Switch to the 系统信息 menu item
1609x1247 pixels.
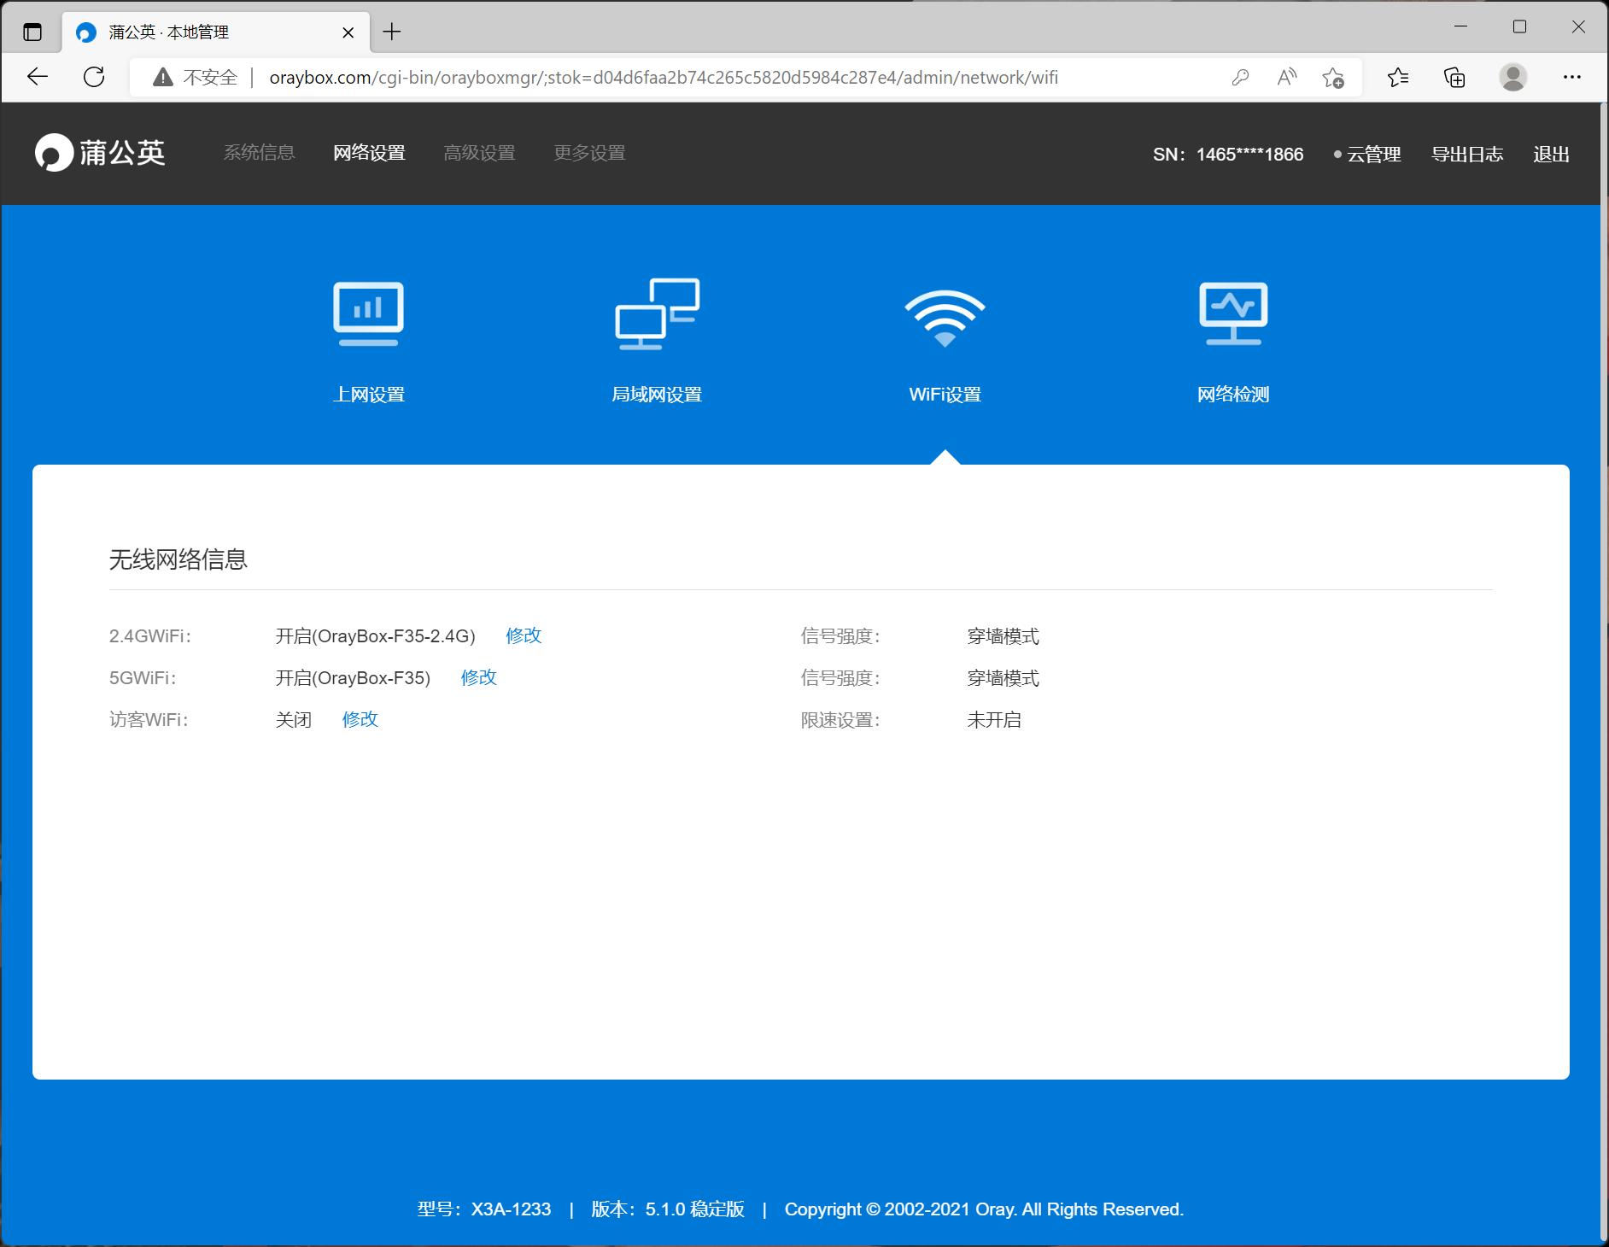259,153
